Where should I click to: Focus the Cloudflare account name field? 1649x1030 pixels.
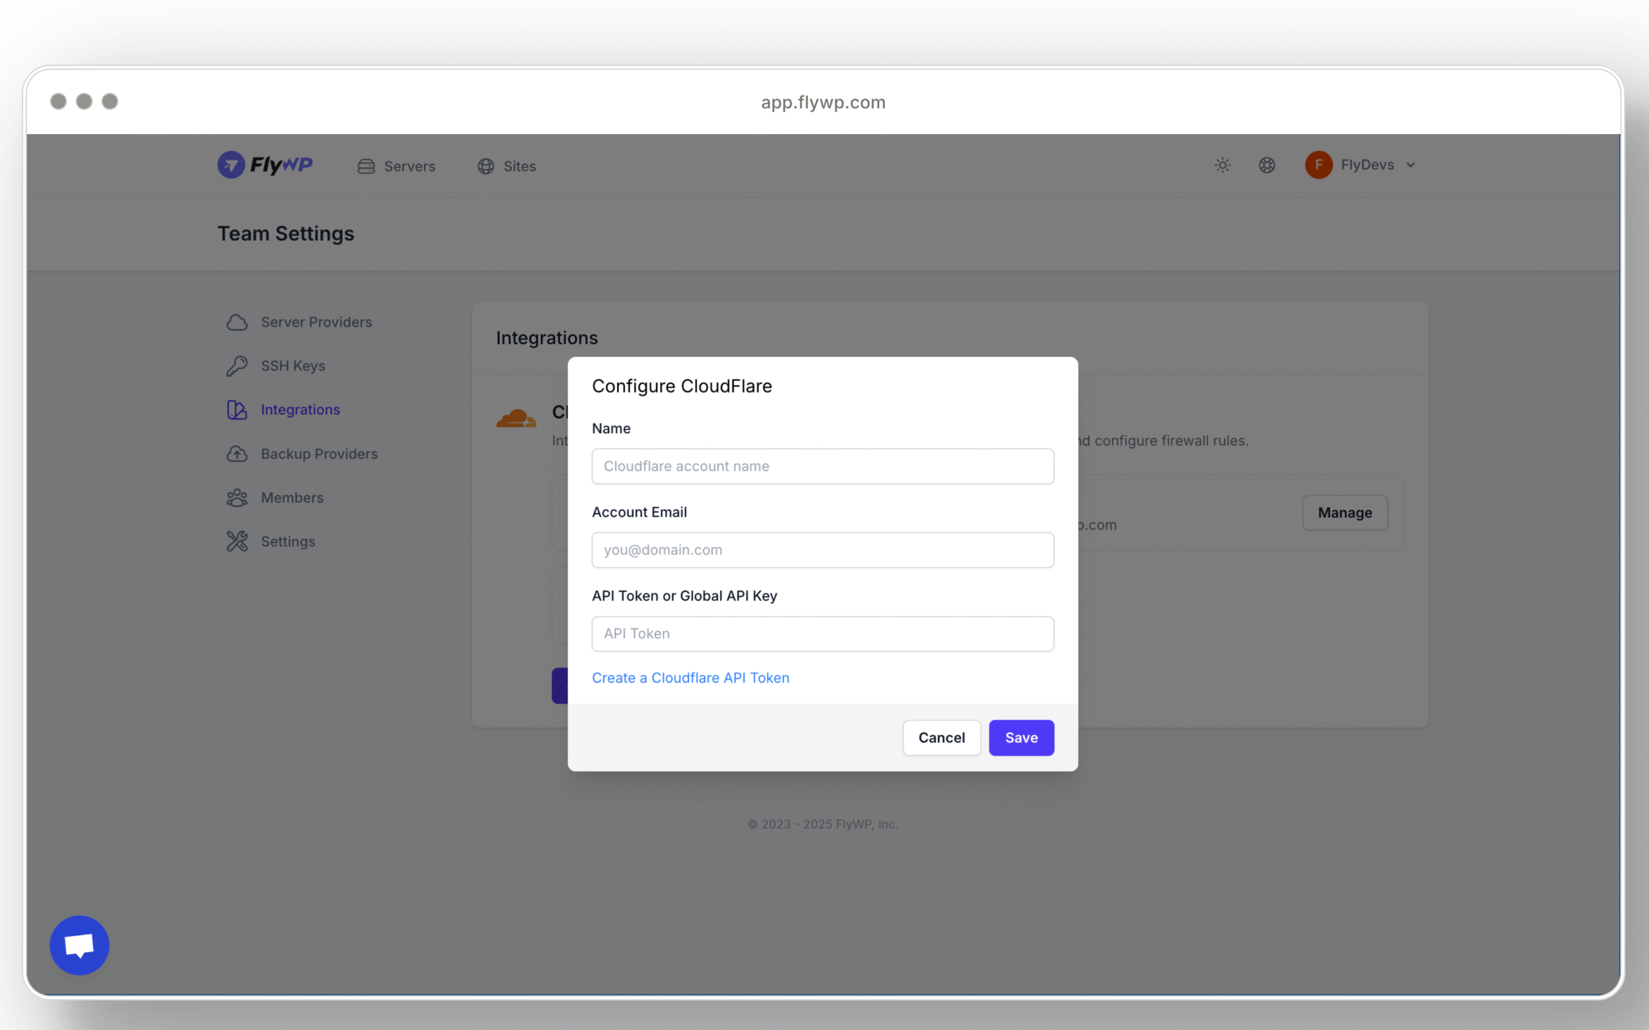(823, 466)
